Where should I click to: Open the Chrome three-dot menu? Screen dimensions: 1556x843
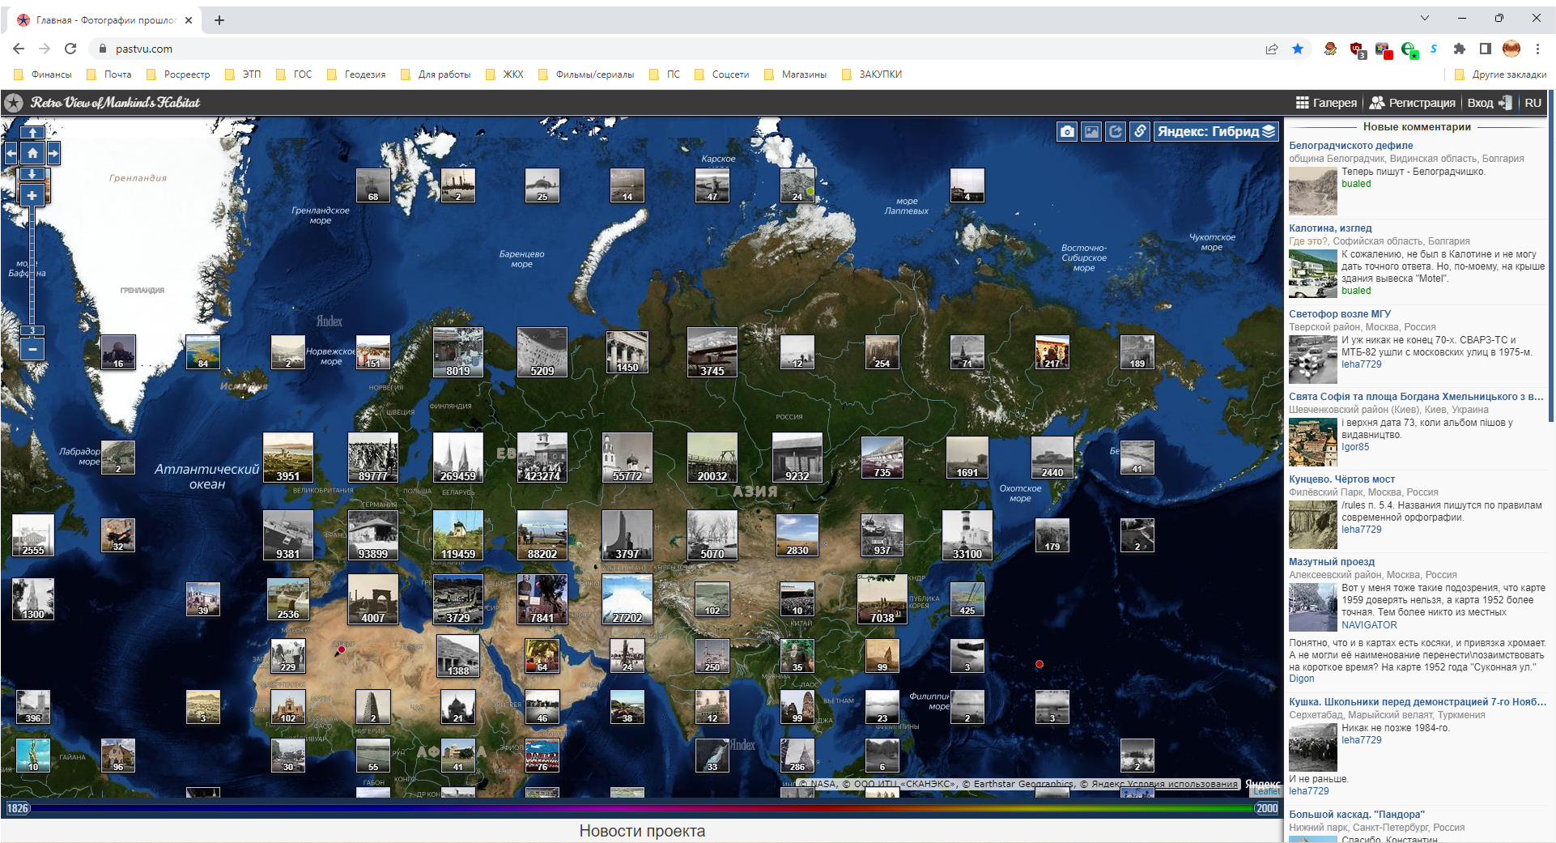(1537, 49)
